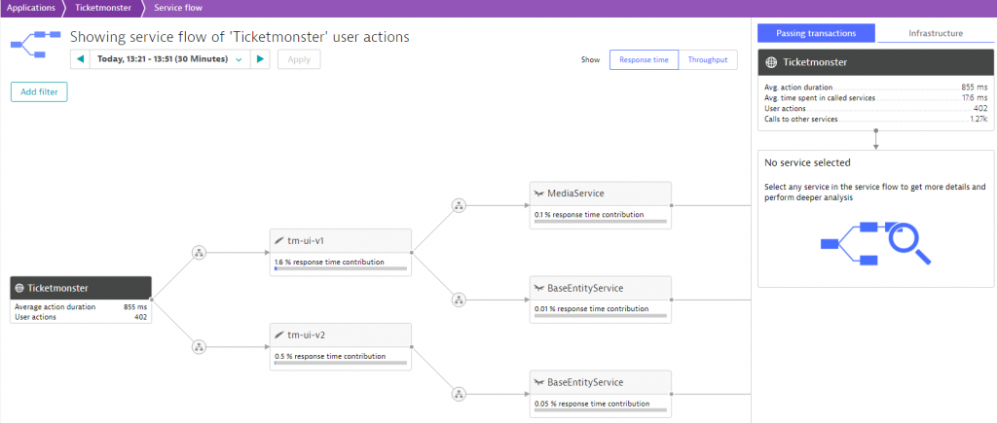Screen dimensions: 997x423
Task: Click tm-ui-v1 response time contribution bar
Action: coord(340,270)
